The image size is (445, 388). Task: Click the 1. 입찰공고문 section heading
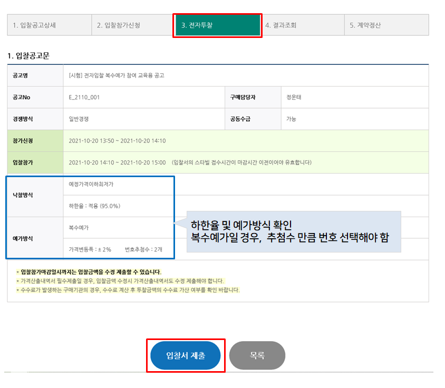click(x=28, y=55)
